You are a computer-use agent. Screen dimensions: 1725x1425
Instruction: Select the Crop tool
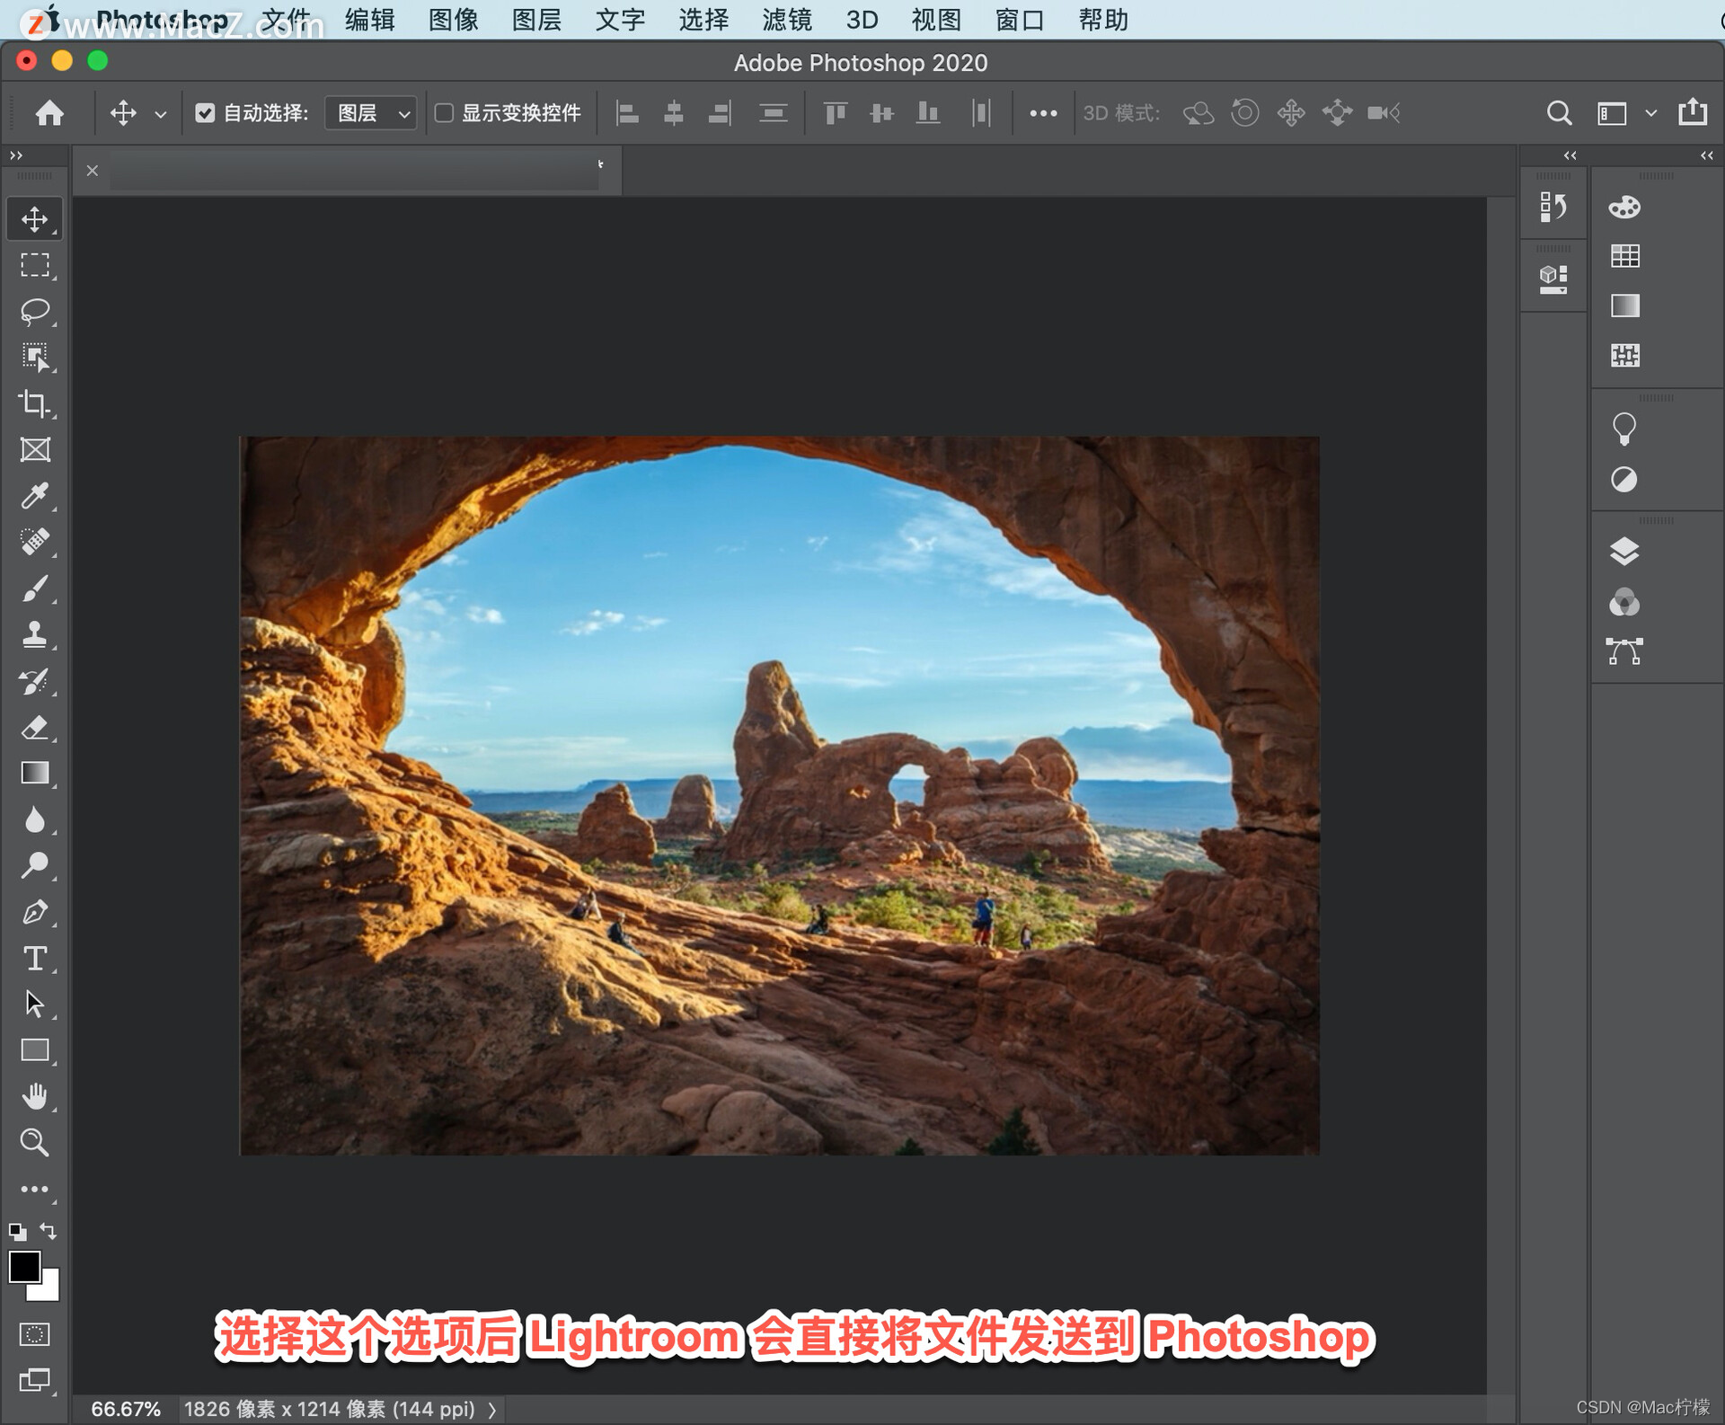pyautogui.click(x=34, y=404)
